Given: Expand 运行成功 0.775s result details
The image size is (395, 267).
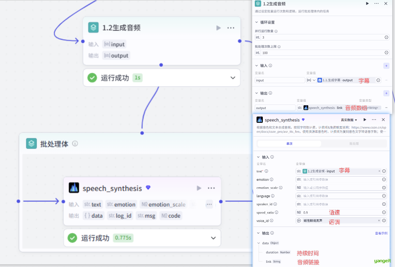Looking at the screenshot, I should click(213, 238).
